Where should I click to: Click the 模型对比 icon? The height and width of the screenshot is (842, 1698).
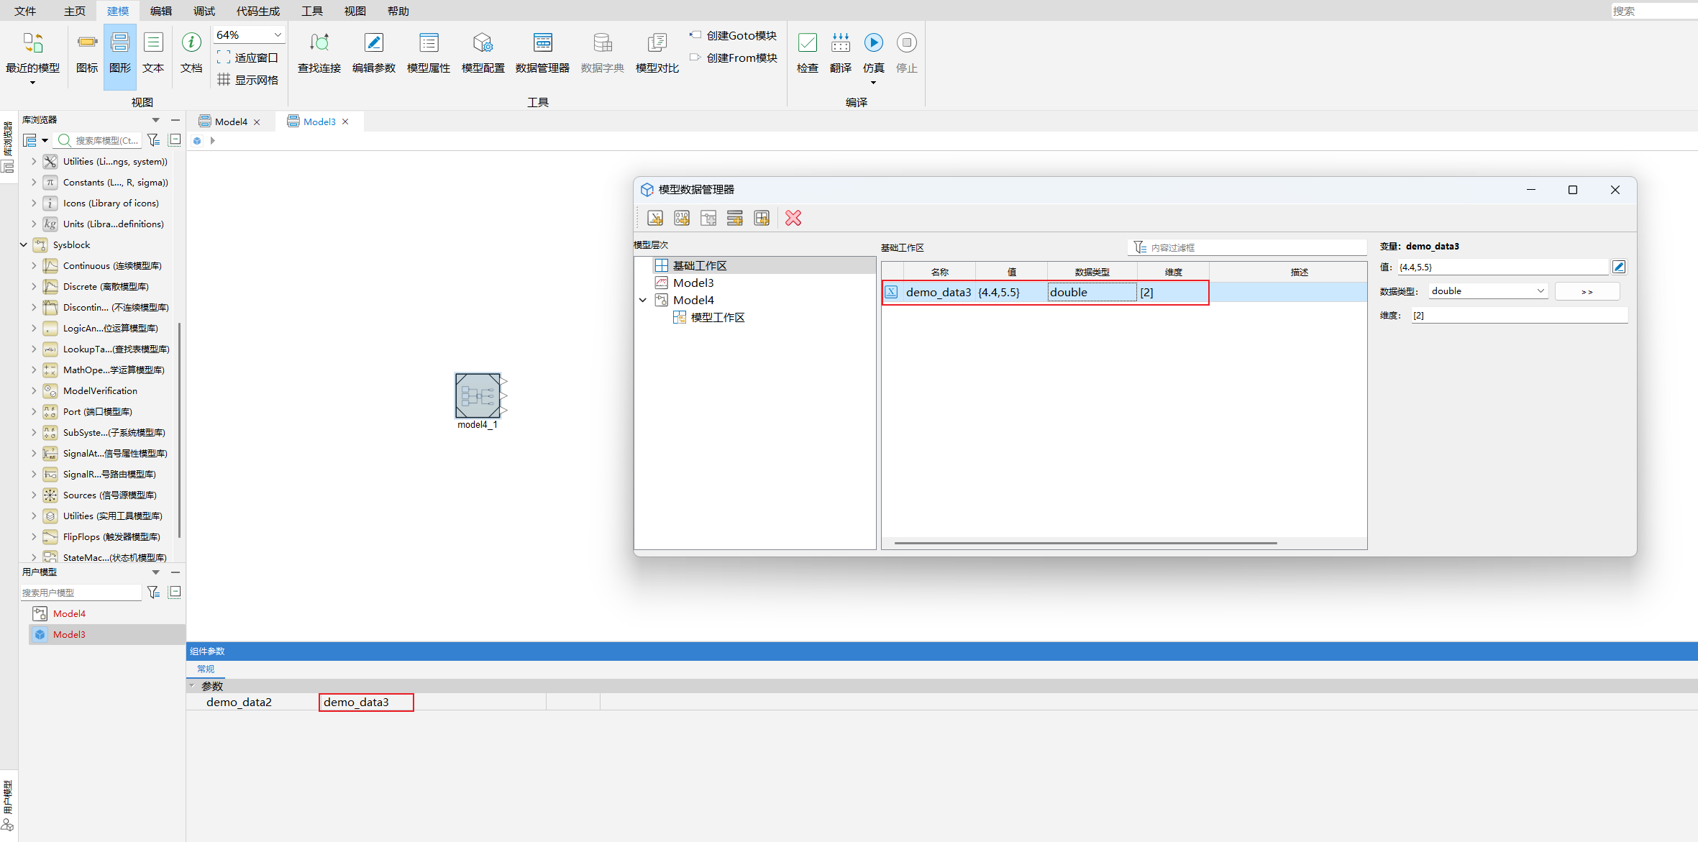point(657,43)
